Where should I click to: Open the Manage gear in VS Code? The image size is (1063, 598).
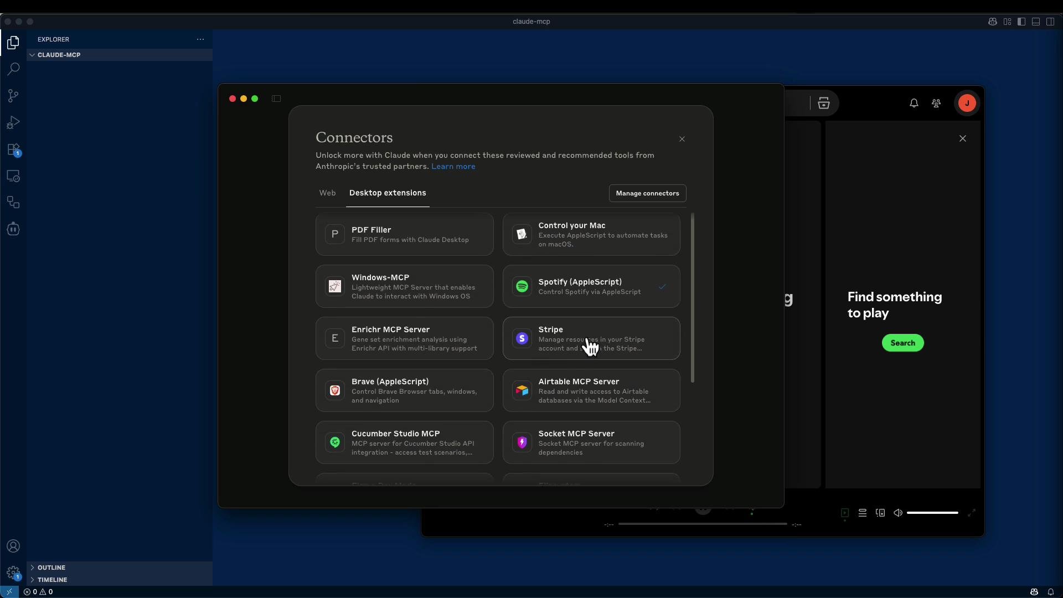point(13,573)
